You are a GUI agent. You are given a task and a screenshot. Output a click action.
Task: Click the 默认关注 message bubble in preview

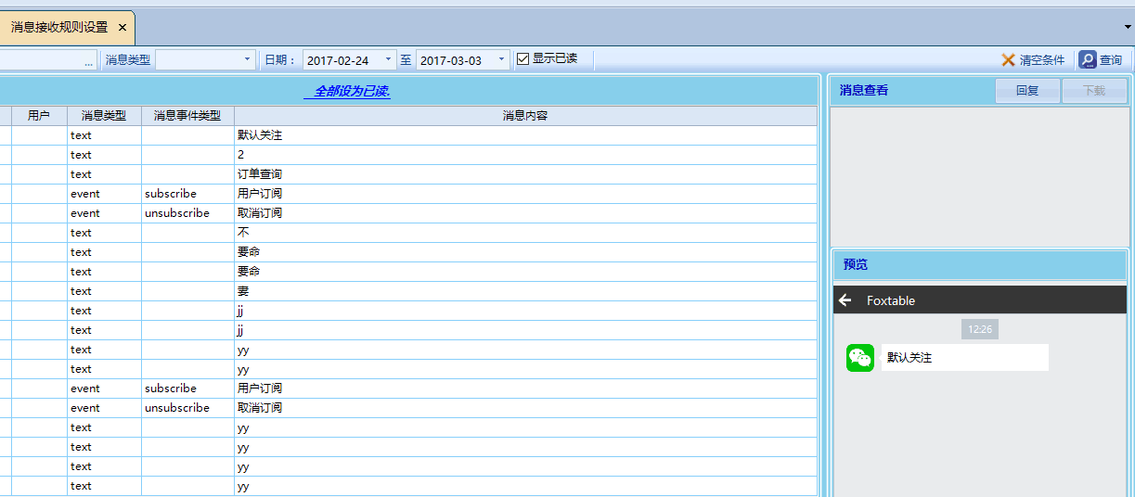964,358
